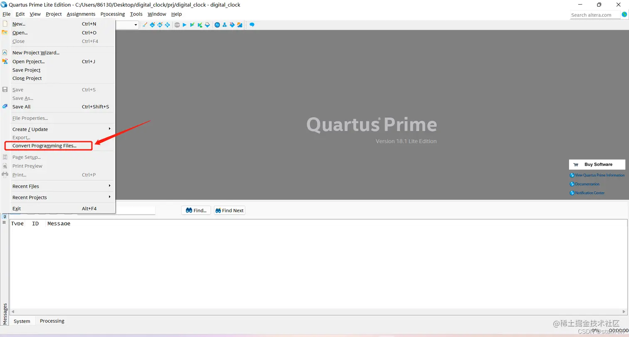Switch to the Processing messages tab
Viewport: 629px width, 337px height.
pyautogui.click(x=52, y=321)
